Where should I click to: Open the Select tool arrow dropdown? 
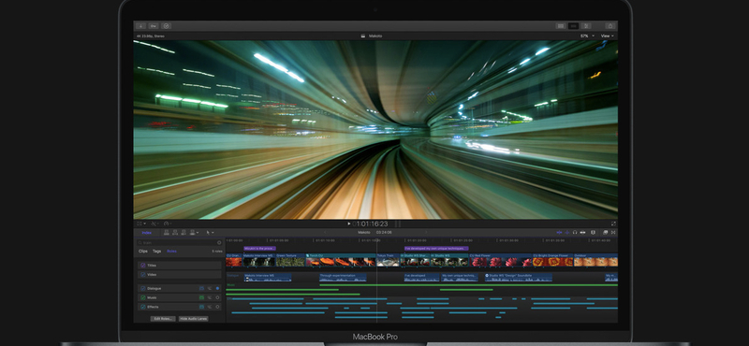[x=210, y=233]
